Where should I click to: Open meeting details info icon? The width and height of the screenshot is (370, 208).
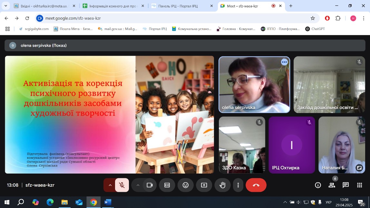[318, 185]
